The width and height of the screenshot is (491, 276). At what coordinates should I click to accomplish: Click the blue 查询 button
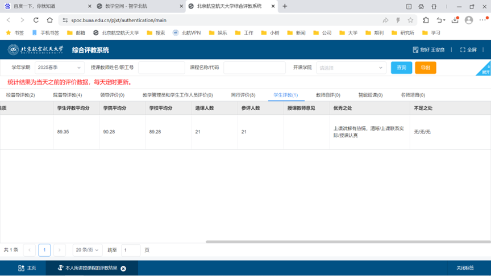pos(401,68)
